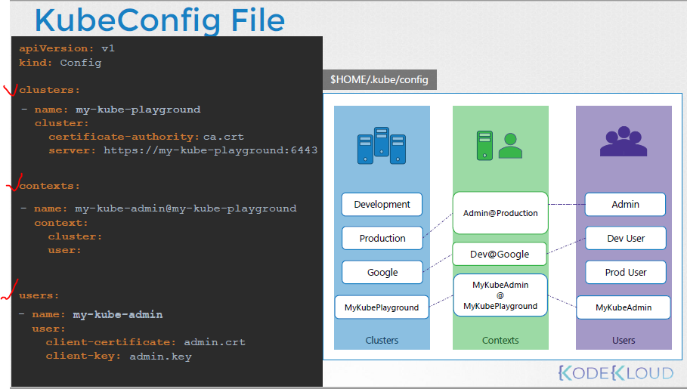Click the purple users group icon

click(x=624, y=141)
